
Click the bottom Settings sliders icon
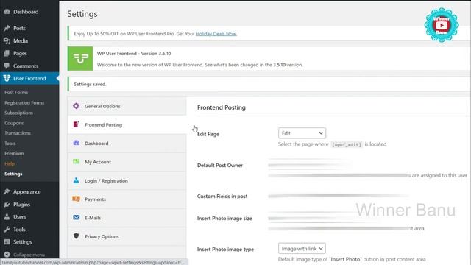coord(7,242)
